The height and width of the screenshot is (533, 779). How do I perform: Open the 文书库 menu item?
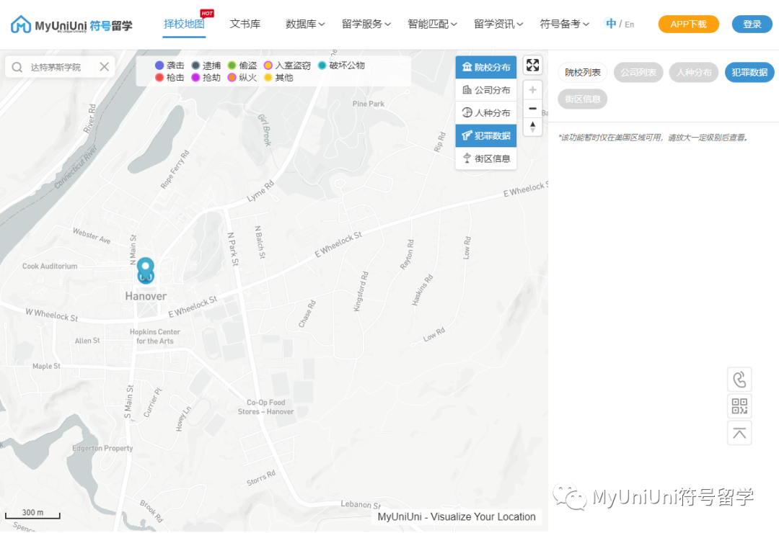pos(245,24)
